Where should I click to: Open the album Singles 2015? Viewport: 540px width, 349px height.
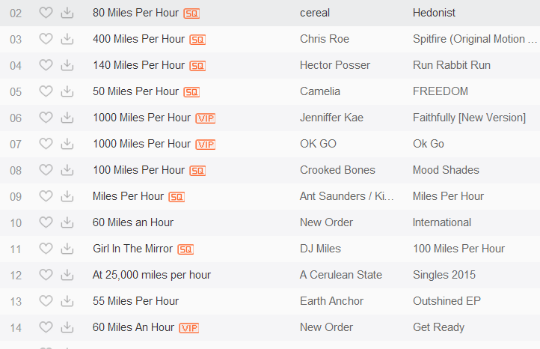coord(444,275)
